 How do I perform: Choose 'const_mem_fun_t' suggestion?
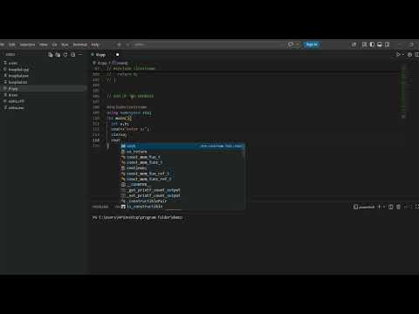tap(182, 157)
